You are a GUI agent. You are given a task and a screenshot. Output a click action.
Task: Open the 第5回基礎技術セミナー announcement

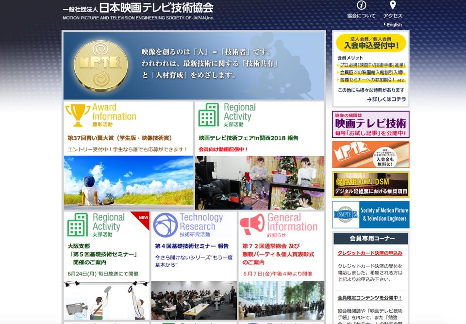click(x=102, y=254)
